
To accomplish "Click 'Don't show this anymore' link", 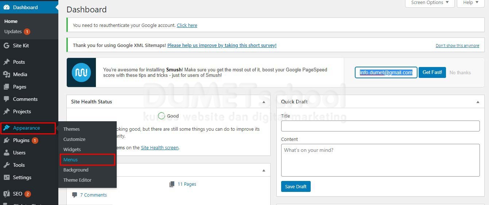I will (457, 46).
